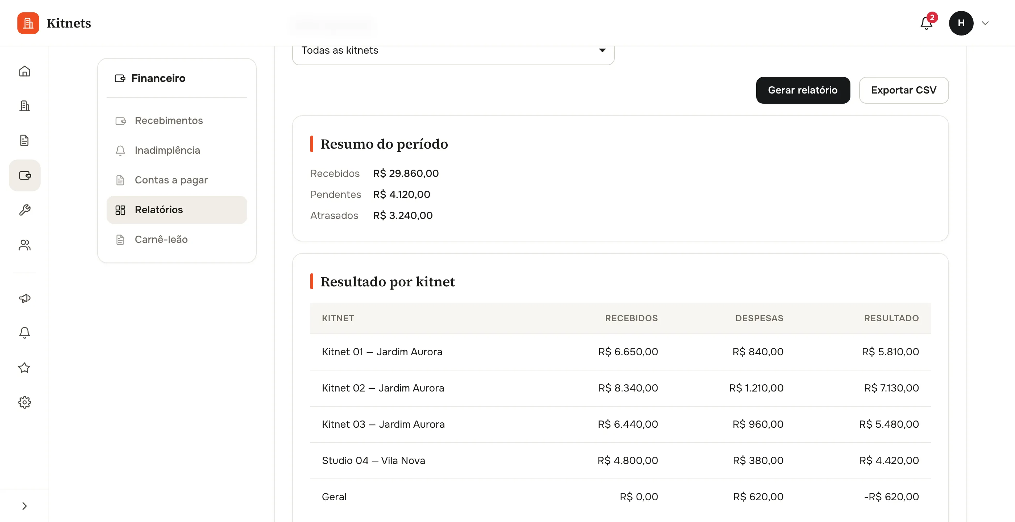Select row Kitnet 01 — Jardim Aurora
This screenshot has height=522, width=1015.
click(620, 352)
